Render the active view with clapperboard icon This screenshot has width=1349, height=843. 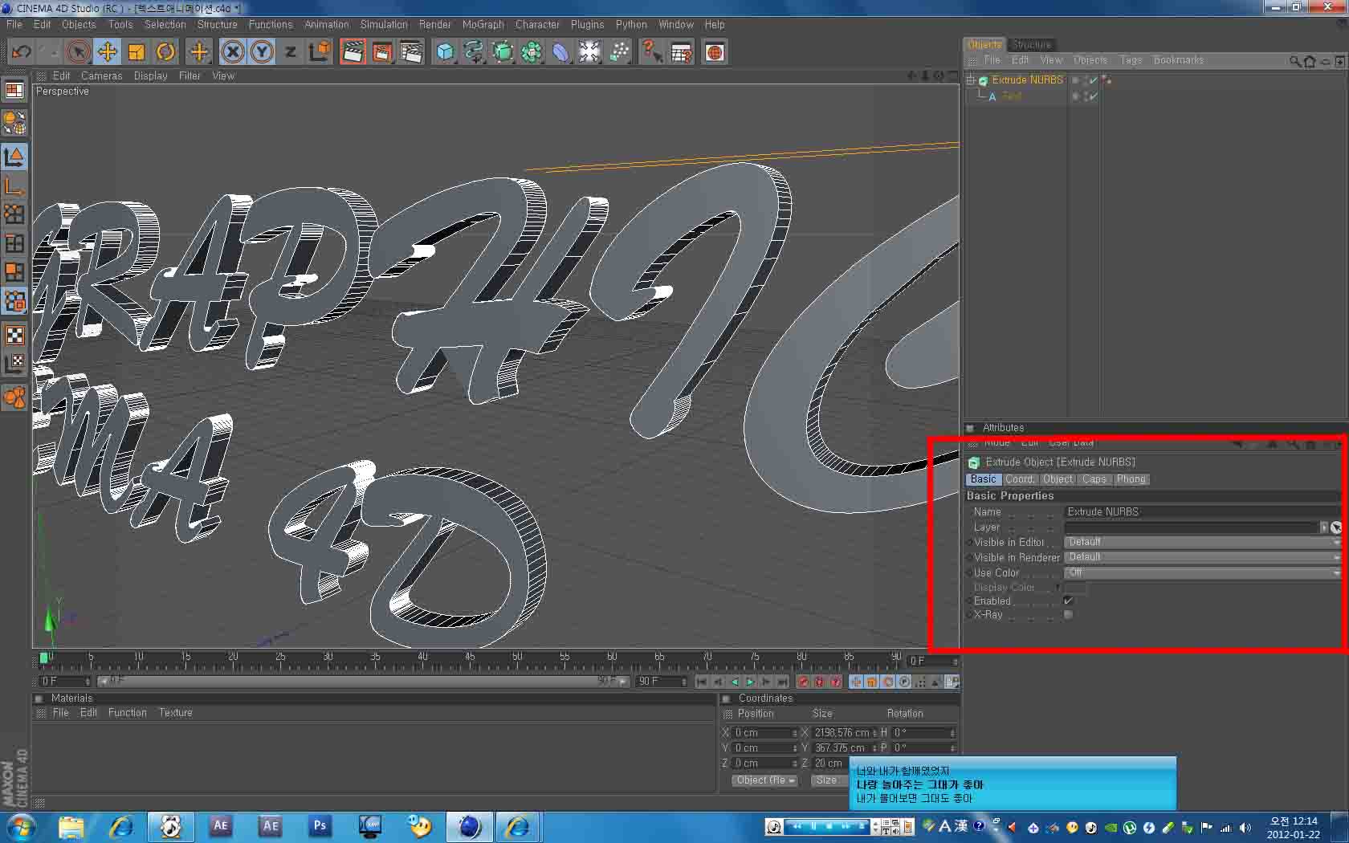(x=353, y=52)
